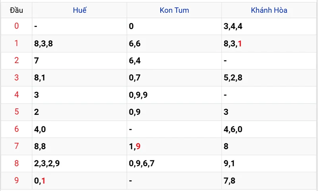Click the Kon Tum cell showing 1,9
This screenshot has width=318, height=191.
[135, 146]
